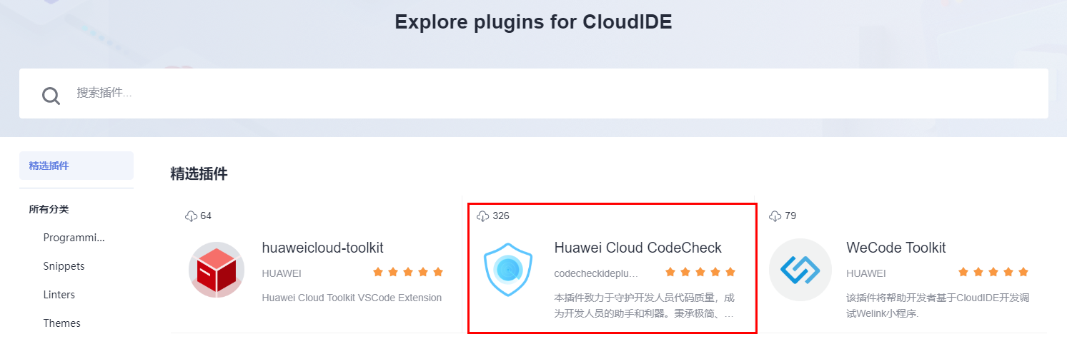The height and width of the screenshot is (344, 1067).
Task: Click download icon above huaweicloud-toolkit
Action: point(191,216)
